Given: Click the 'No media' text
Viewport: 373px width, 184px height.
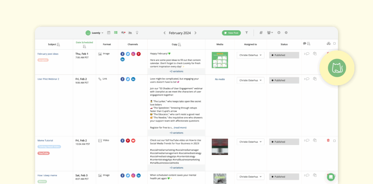Looking at the screenshot, I should (x=220, y=79).
